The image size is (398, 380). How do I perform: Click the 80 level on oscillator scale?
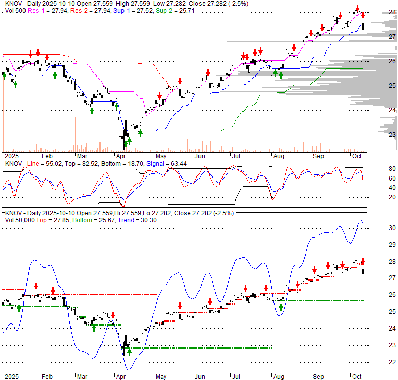point(379,168)
